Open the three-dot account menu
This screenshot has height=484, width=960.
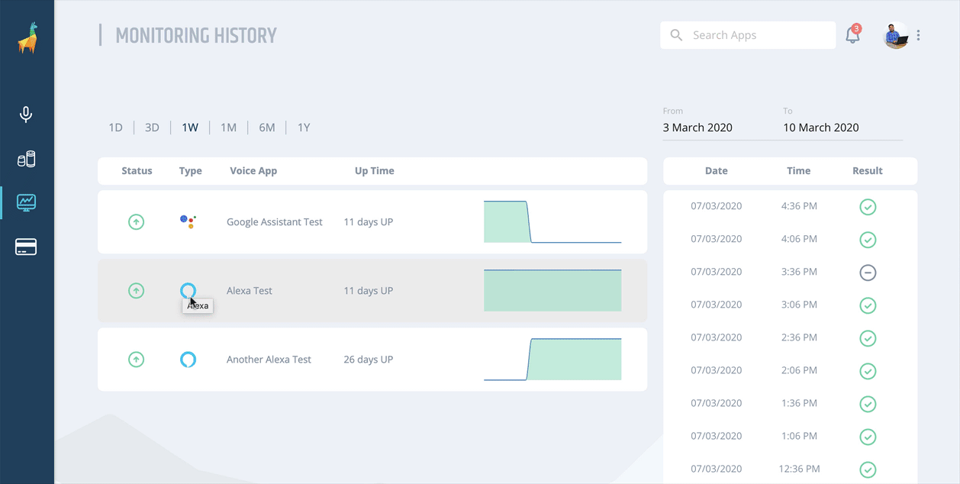[918, 35]
